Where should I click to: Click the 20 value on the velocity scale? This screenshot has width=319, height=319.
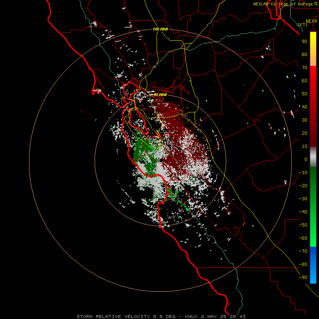[304, 133]
